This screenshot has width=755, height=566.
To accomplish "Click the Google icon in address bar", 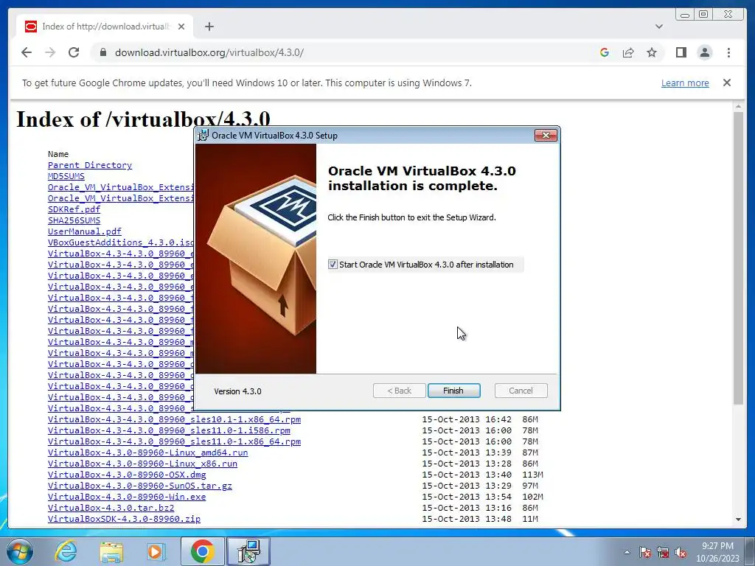I will coord(605,52).
